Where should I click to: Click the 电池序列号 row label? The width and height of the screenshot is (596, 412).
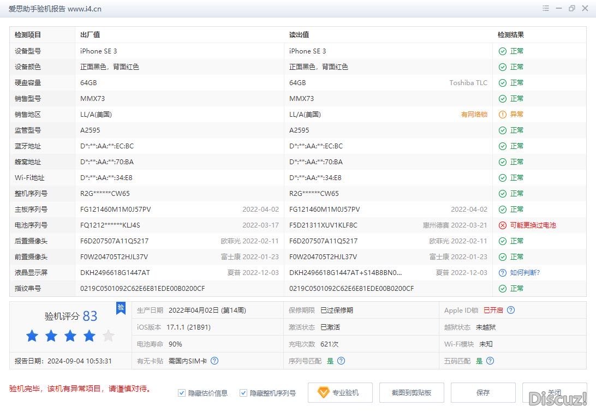pyautogui.click(x=31, y=225)
